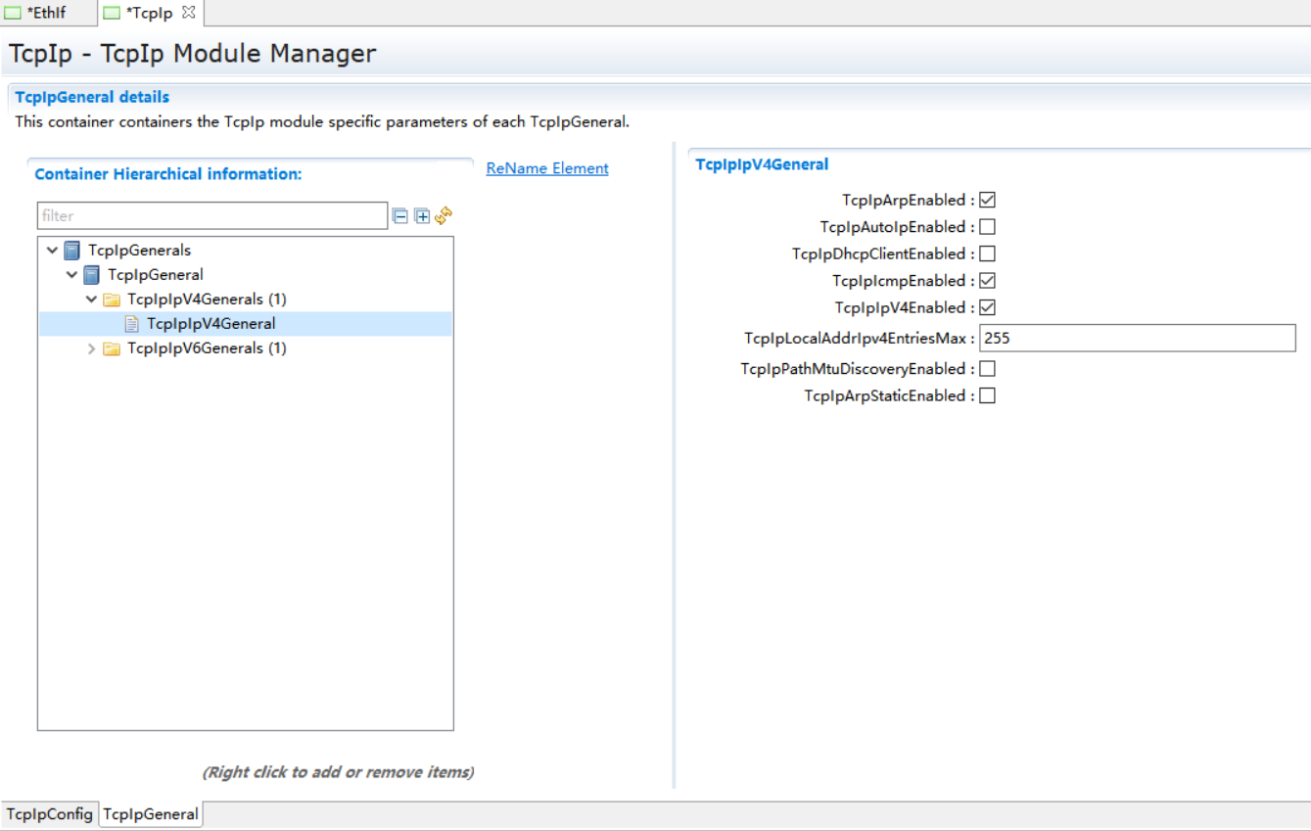
Task: Click the yellow refresh arrows icon
Action: tap(444, 215)
